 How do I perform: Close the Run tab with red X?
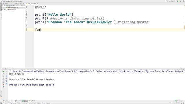pos(3,85)
